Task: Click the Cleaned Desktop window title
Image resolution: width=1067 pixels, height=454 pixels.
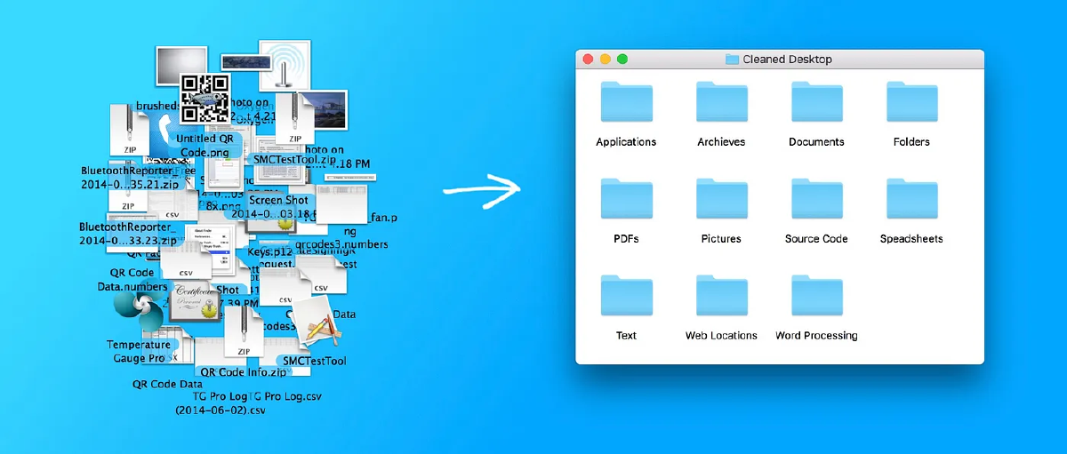Action: point(789,60)
